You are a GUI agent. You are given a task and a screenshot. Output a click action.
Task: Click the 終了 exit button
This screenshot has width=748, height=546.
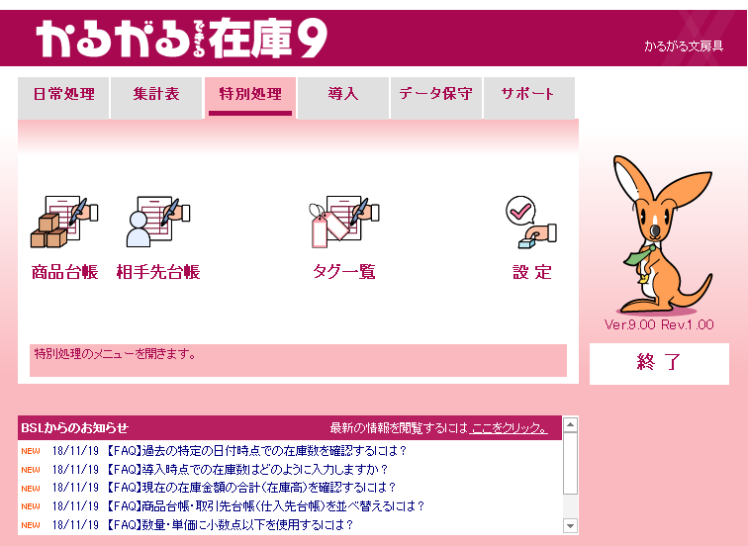(659, 363)
